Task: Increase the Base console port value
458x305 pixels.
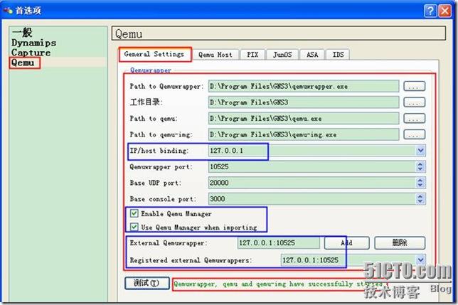Action: (420, 196)
